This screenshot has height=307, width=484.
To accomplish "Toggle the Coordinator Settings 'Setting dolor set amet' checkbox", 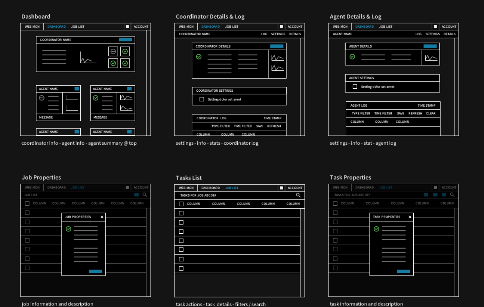I will pos(202,99).
